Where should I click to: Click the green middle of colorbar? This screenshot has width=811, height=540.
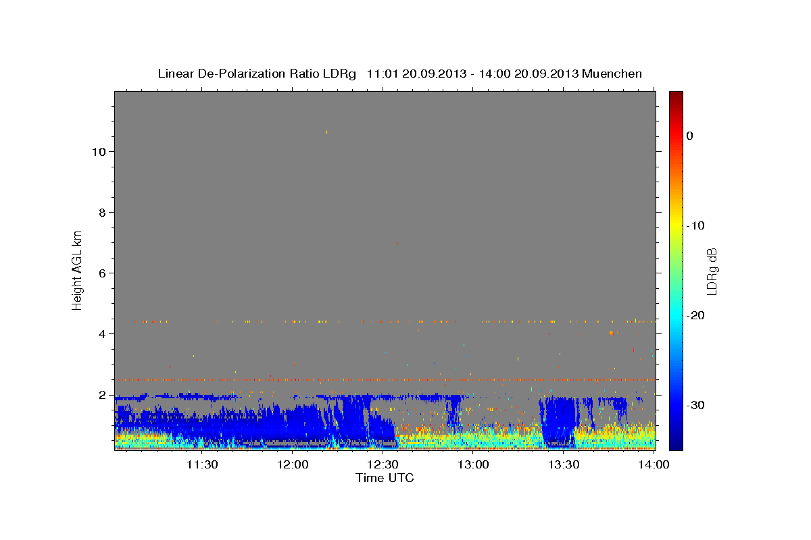[676, 270]
